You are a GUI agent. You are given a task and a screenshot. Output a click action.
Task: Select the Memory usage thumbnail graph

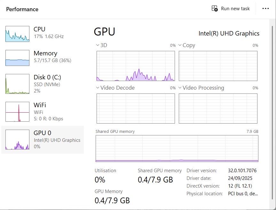[x=17, y=58]
